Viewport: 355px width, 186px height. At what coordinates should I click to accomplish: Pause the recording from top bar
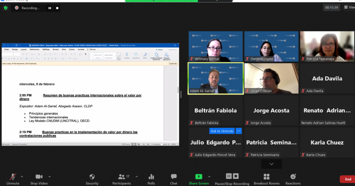[50, 8]
